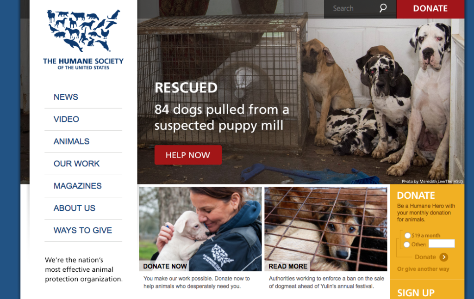
Task: Click the READ MORE caged dog photo
Action: pyautogui.click(x=325, y=229)
